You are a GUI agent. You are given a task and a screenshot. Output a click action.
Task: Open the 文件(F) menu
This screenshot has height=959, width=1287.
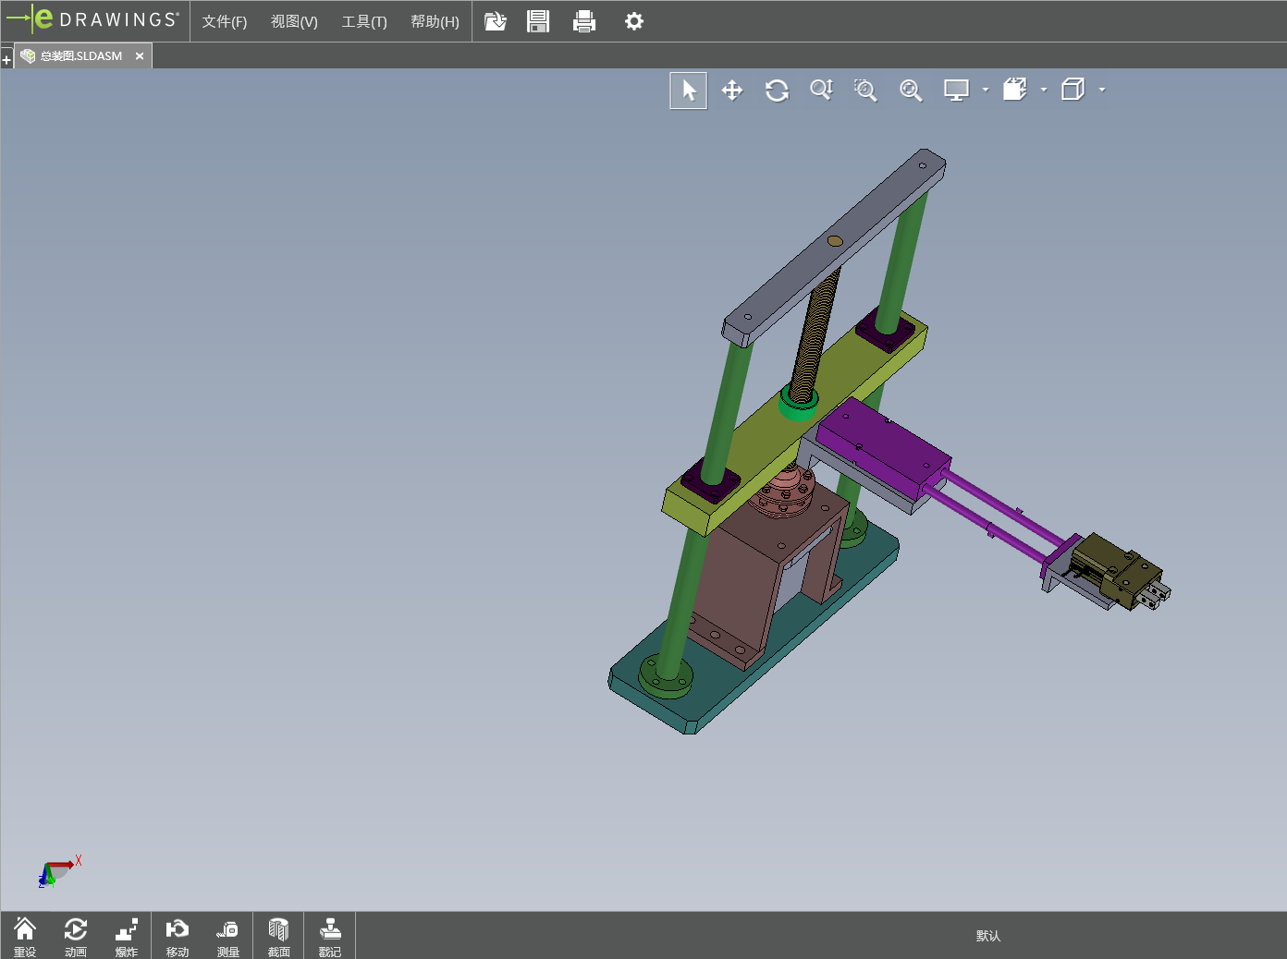tap(224, 21)
